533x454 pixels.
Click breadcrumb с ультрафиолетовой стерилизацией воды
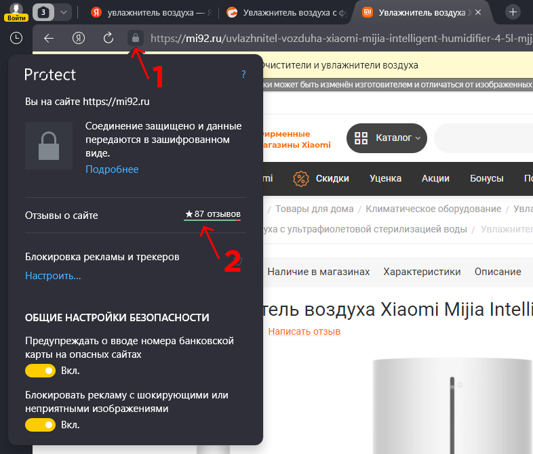click(365, 230)
